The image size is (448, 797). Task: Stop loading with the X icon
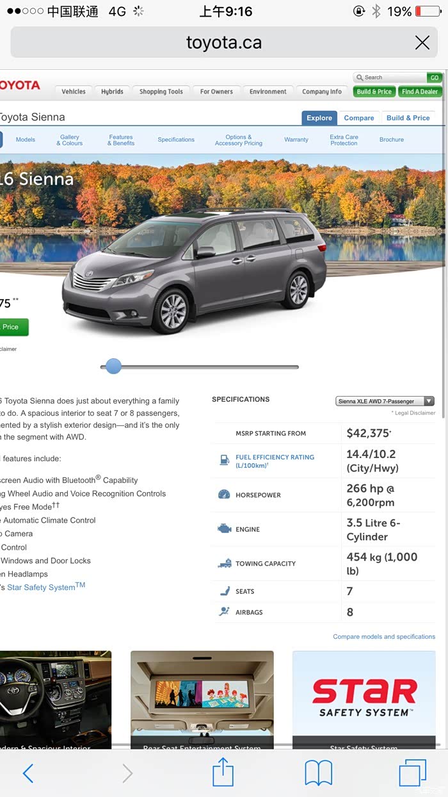pos(422,43)
